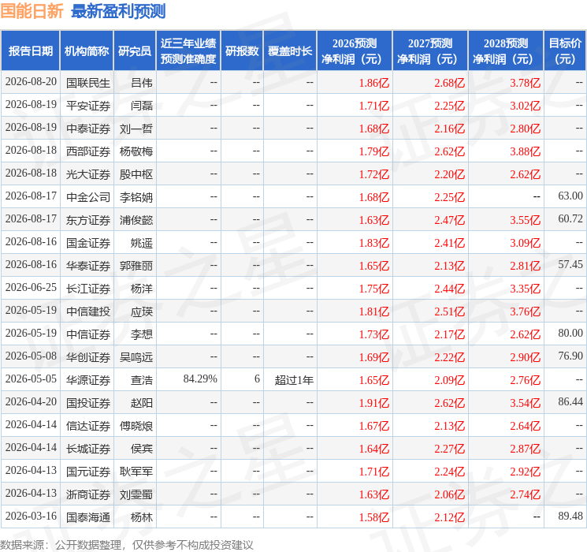Select the 中泰证券 institution cell
The width and height of the screenshot is (587, 552).
click(88, 129)
